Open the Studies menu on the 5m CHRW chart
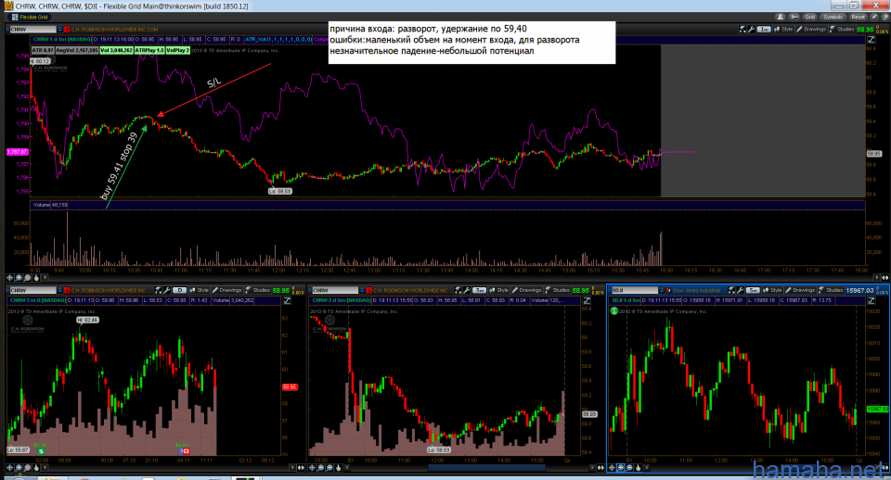Viewport: 891px width, 480px height. (558, 290)
